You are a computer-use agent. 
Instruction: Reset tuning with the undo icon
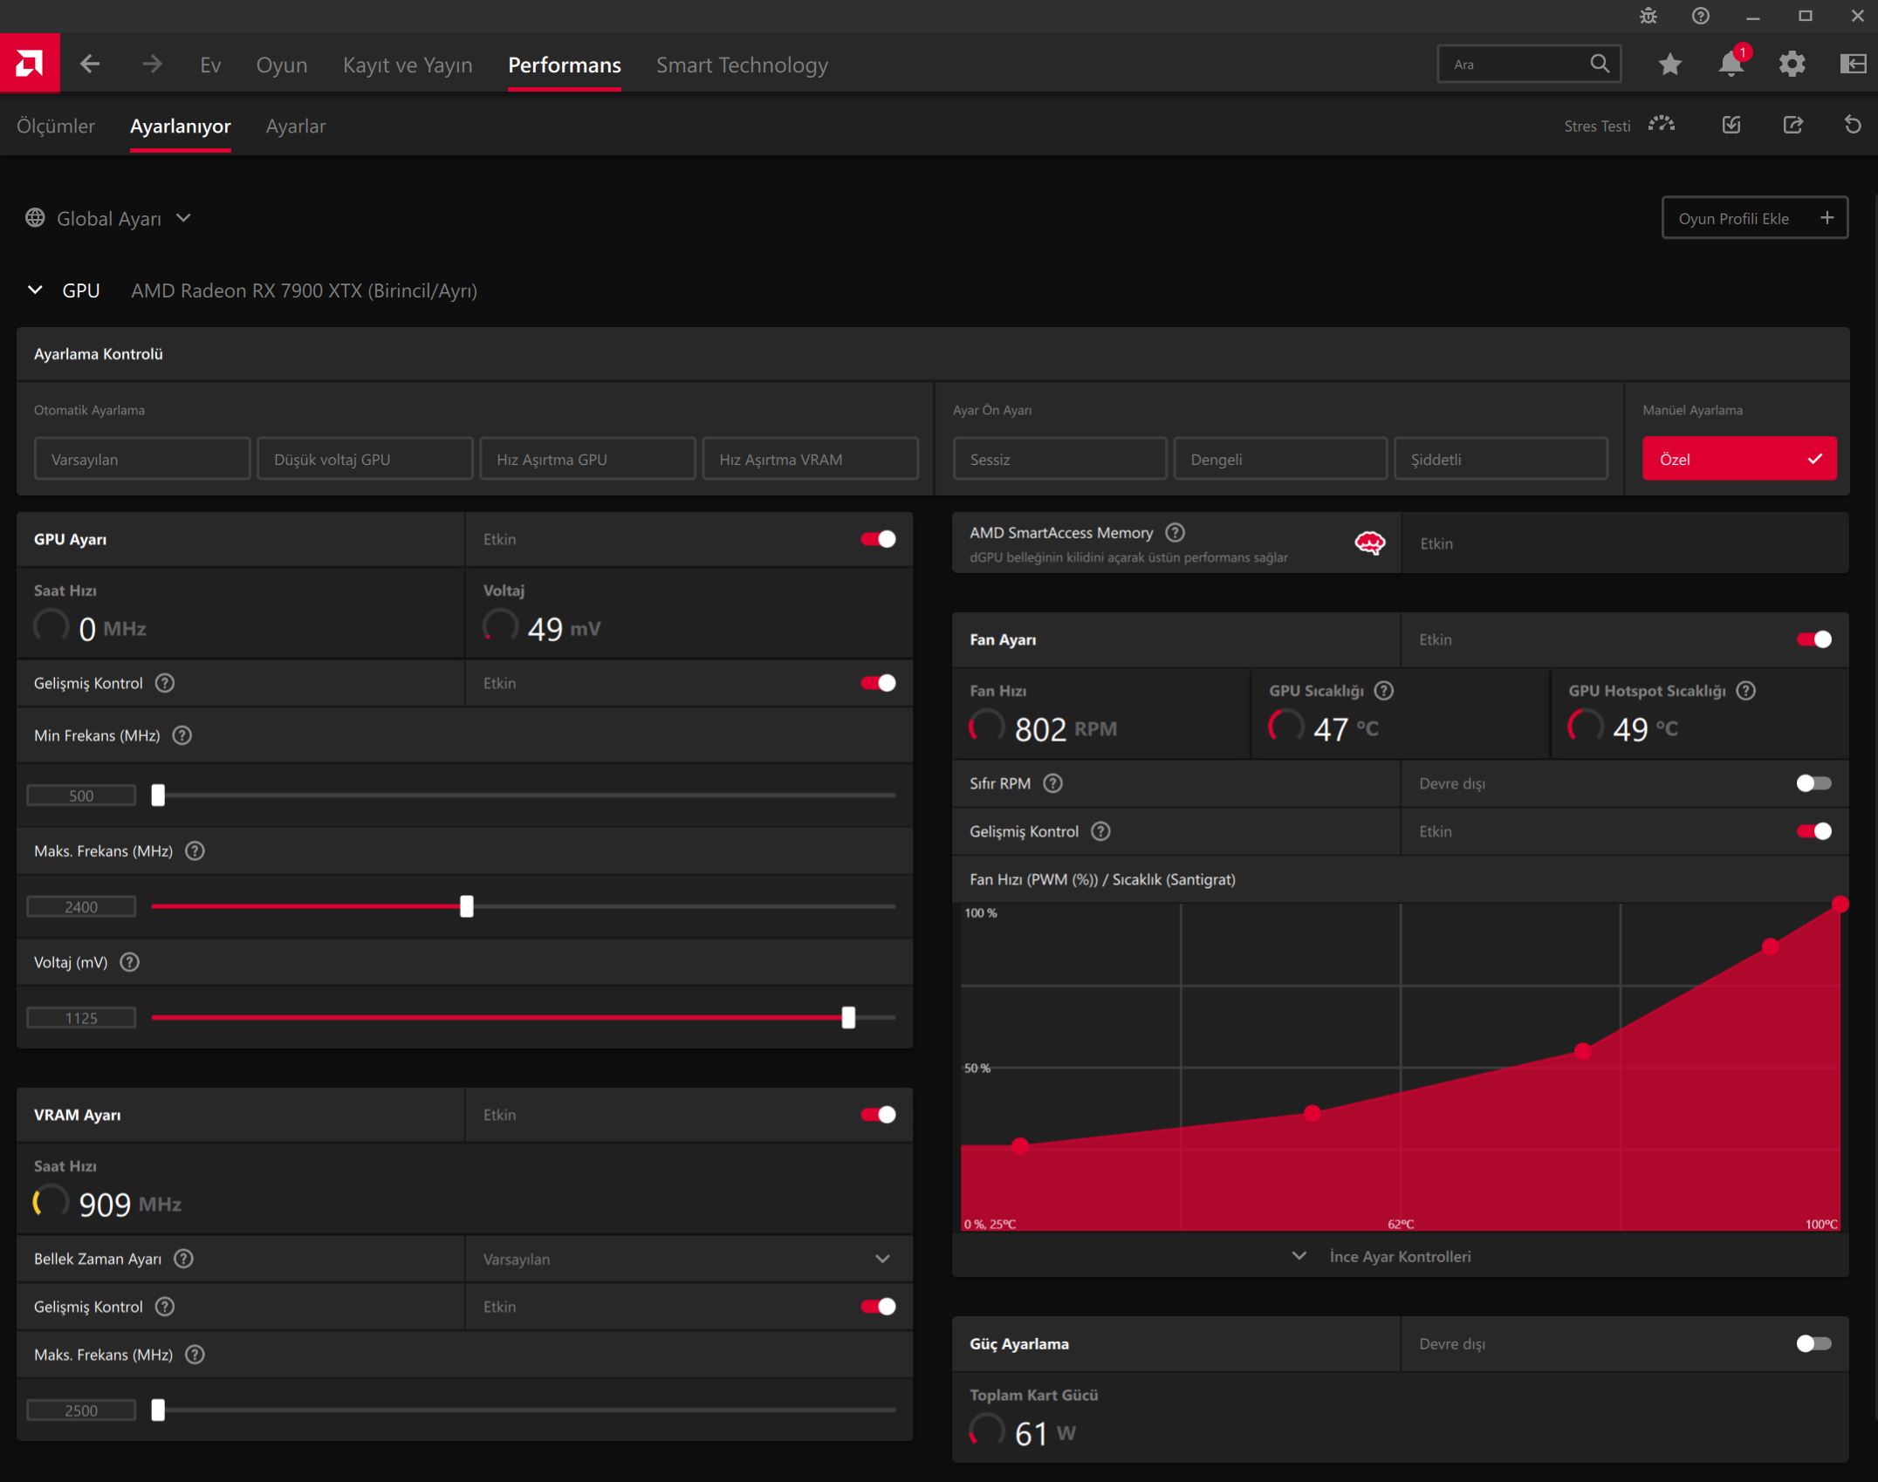(x=1853, y=125)
